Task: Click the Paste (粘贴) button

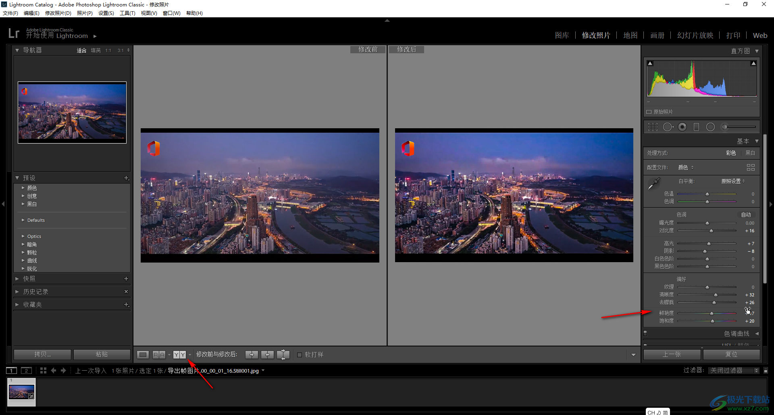Action: (x=102, y=355)
